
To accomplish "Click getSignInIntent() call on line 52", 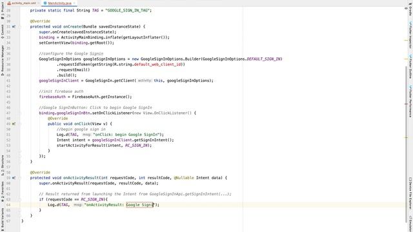I will tap(153, 140).
